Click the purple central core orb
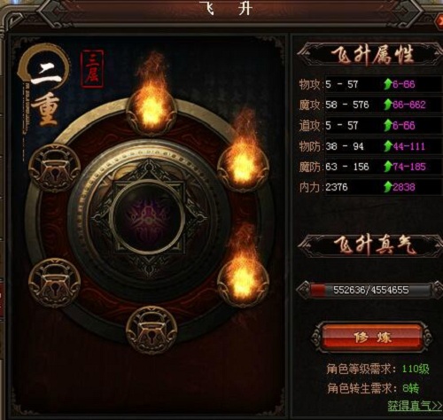The width and height of the screenshot is (443, 420). pos(148,217)
